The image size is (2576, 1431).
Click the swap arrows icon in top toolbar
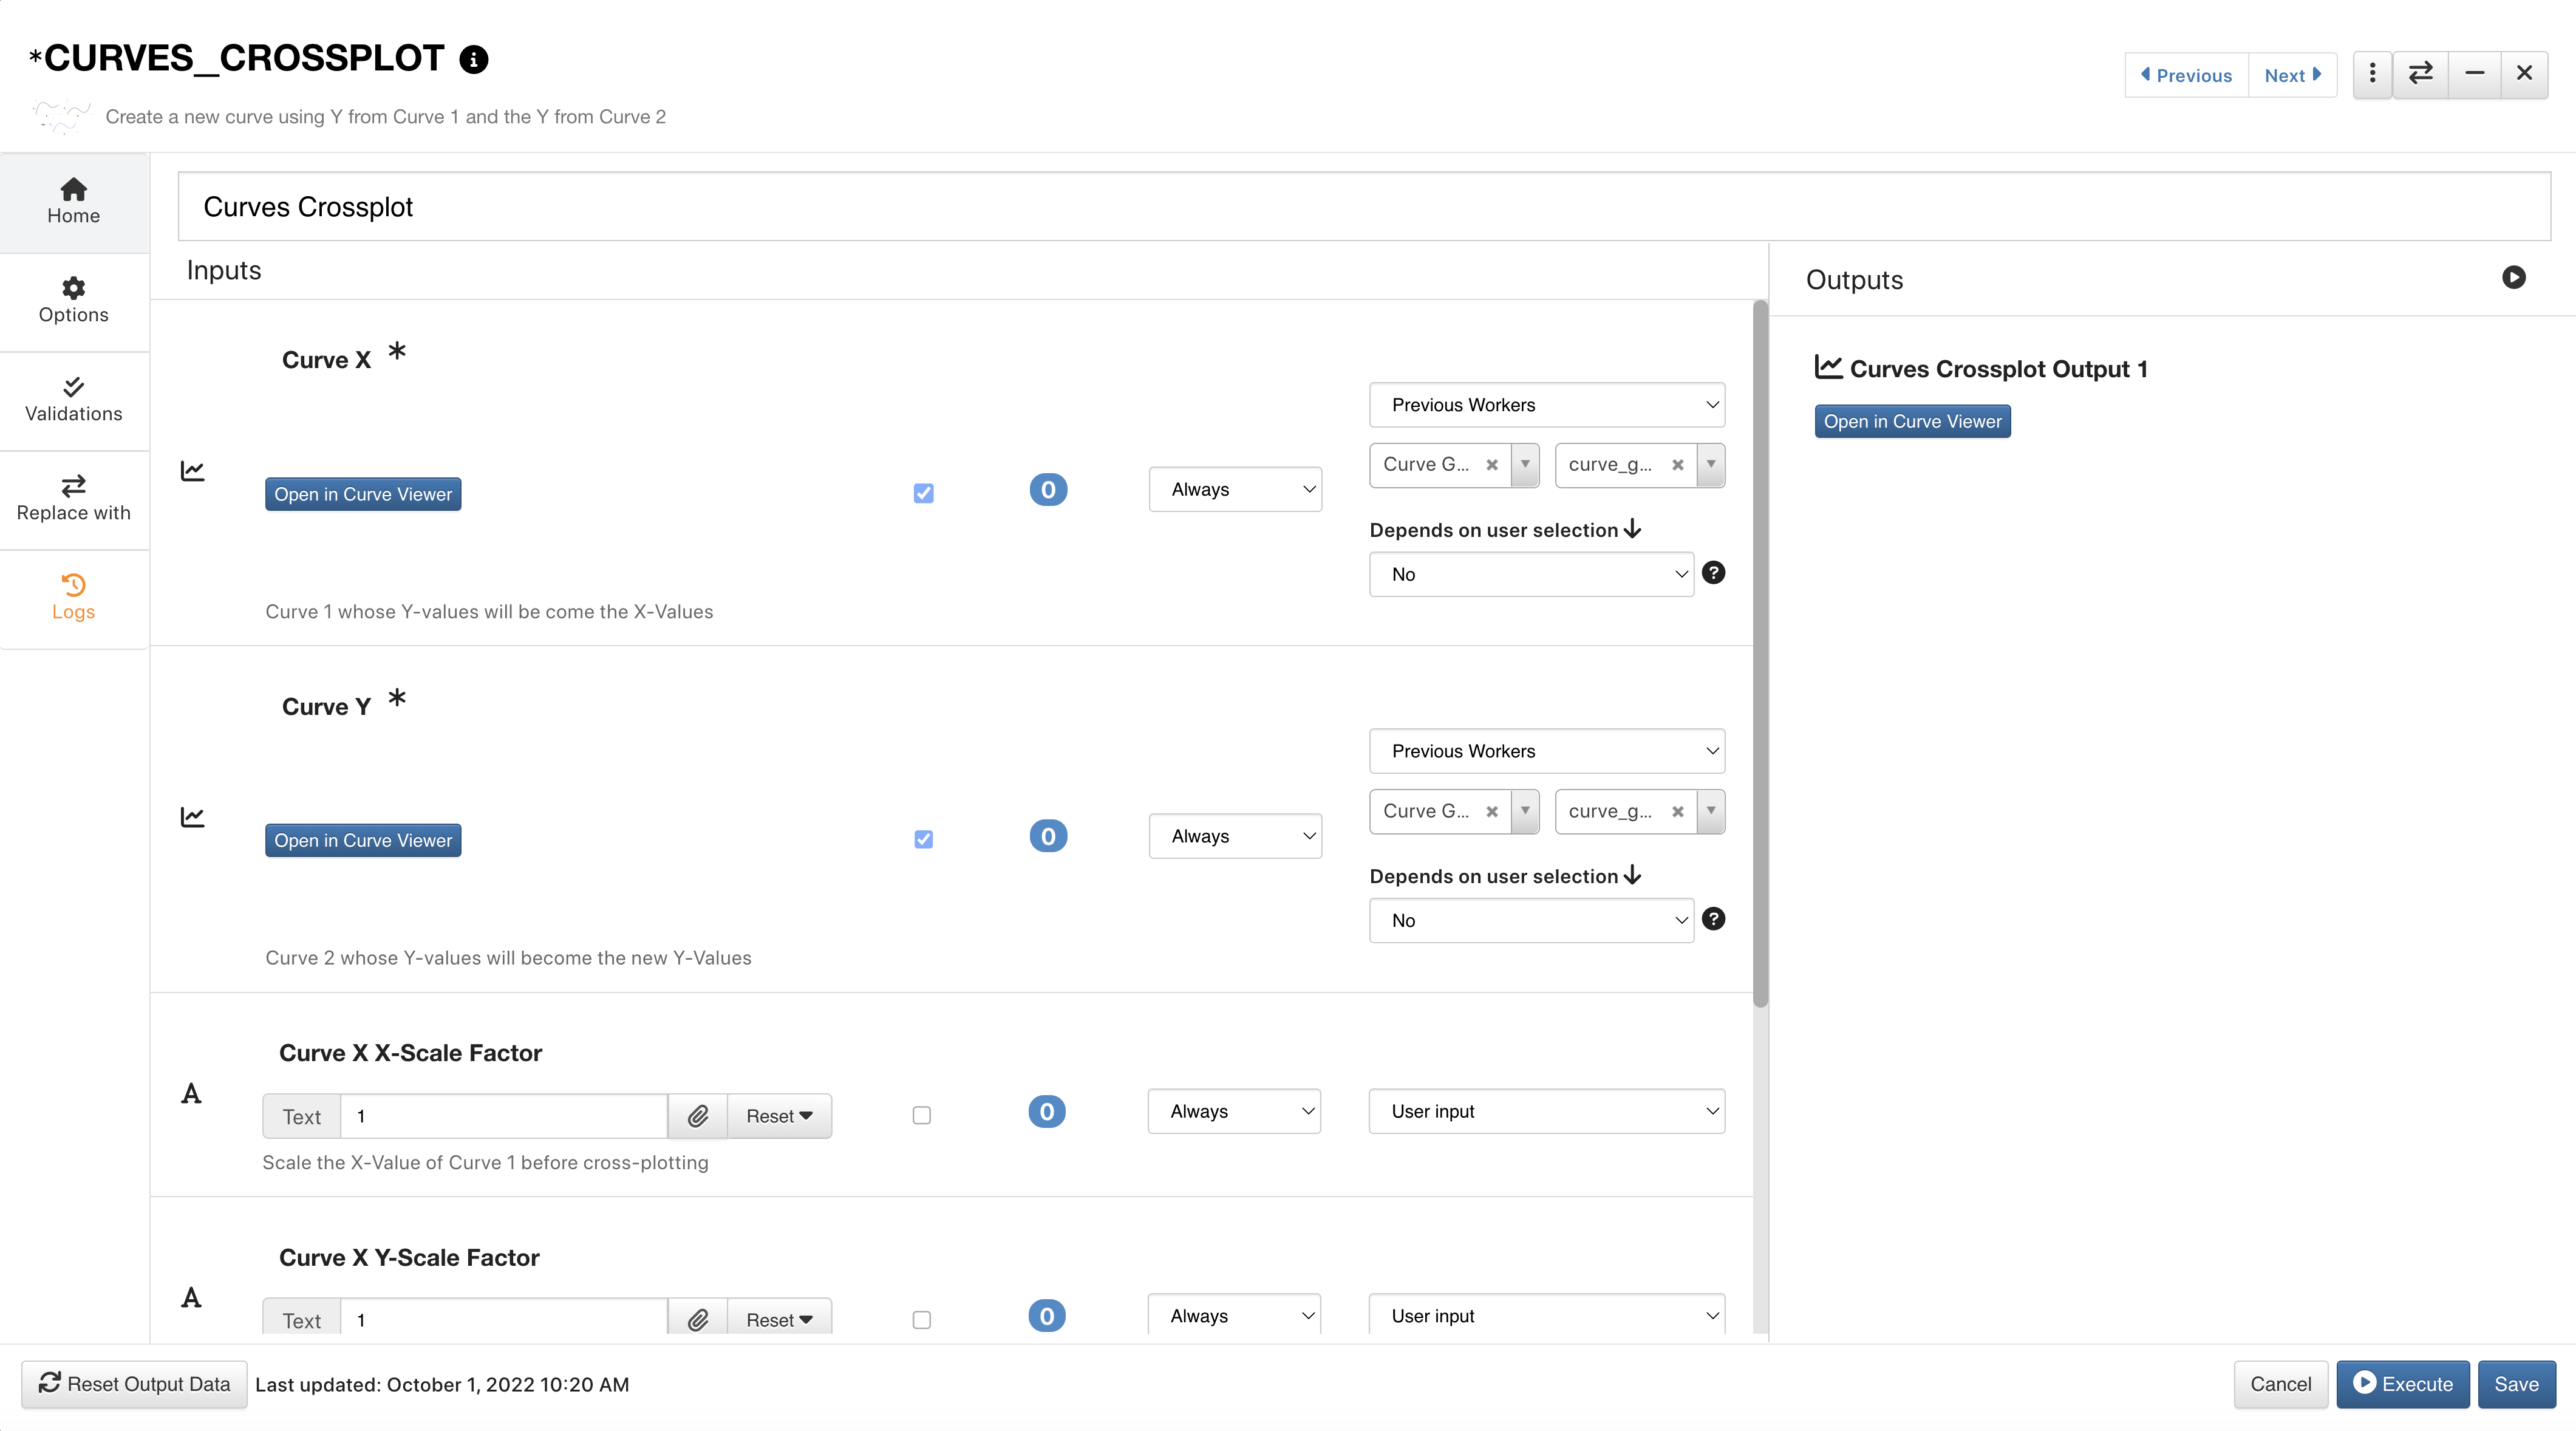pyautogui.click(x=2420, y=74)
